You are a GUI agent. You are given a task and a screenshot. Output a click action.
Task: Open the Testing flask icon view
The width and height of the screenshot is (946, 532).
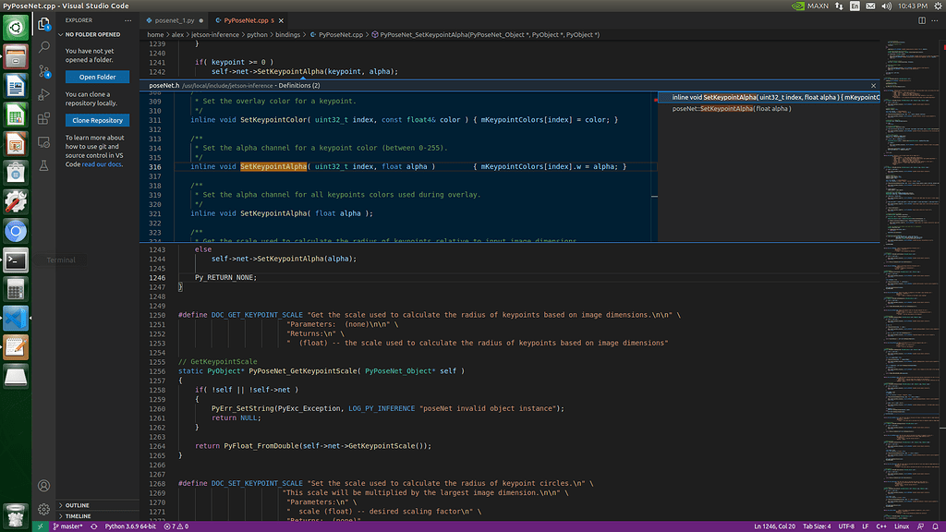coord(43,165)
